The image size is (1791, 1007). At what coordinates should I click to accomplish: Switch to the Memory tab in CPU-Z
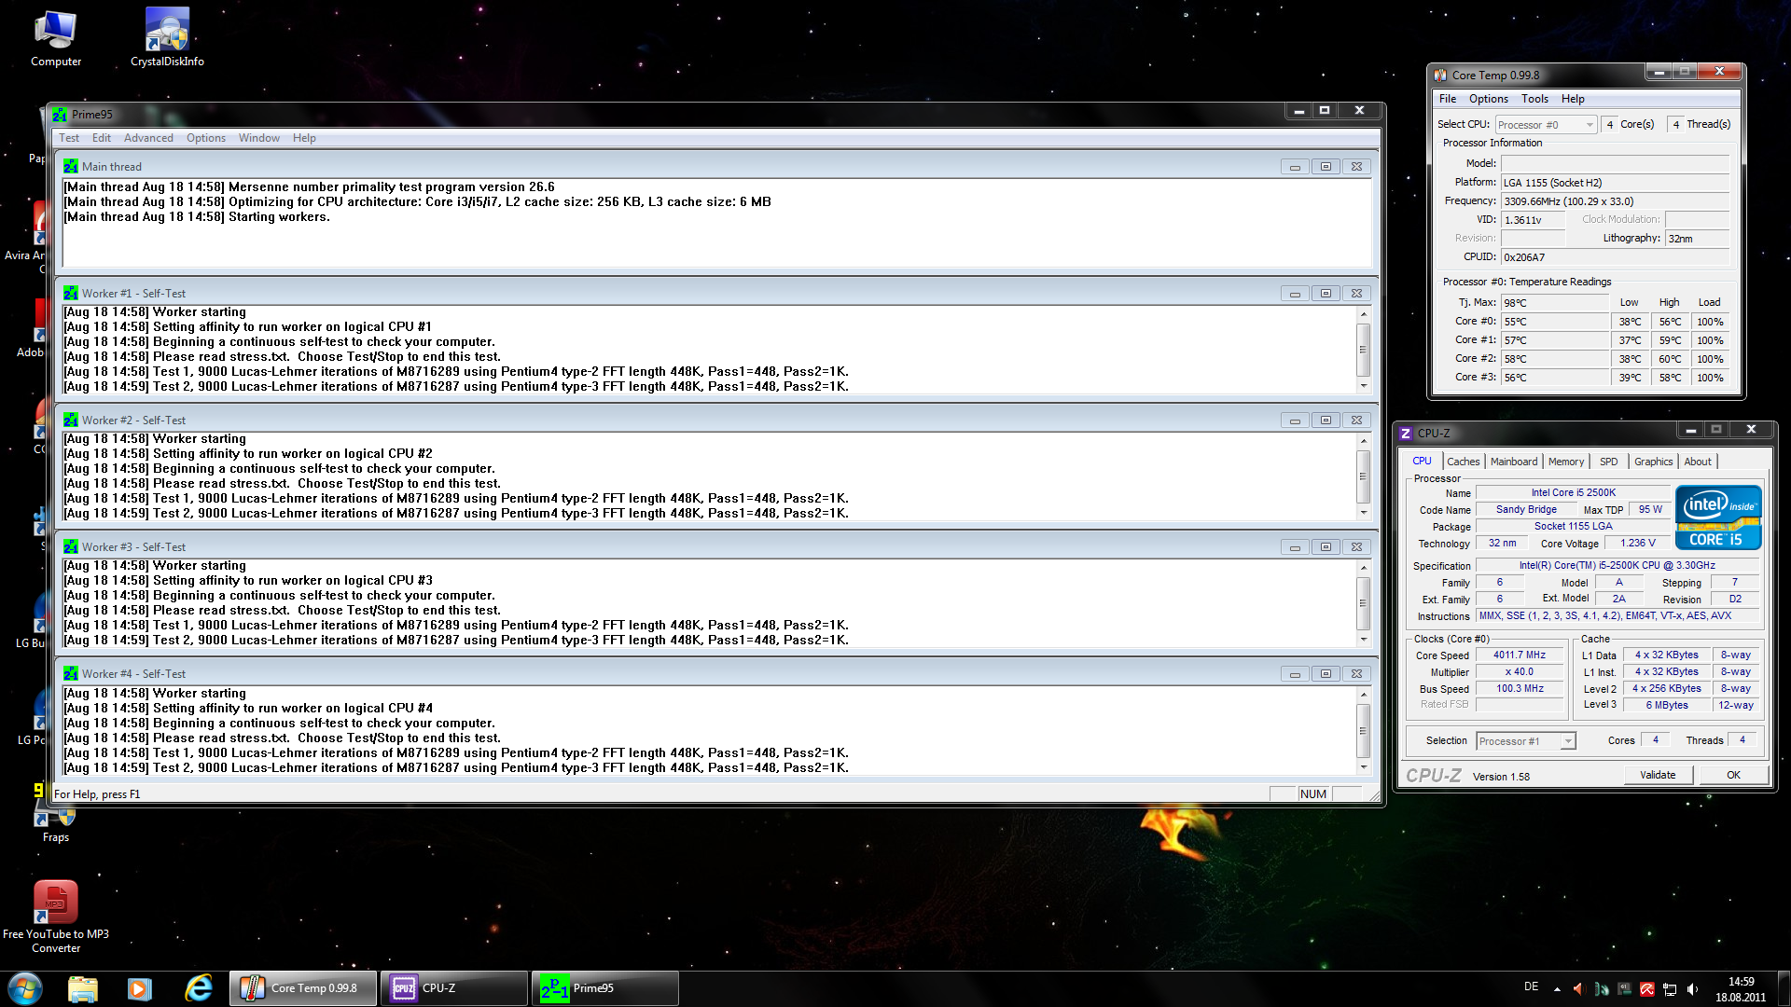1565,462
